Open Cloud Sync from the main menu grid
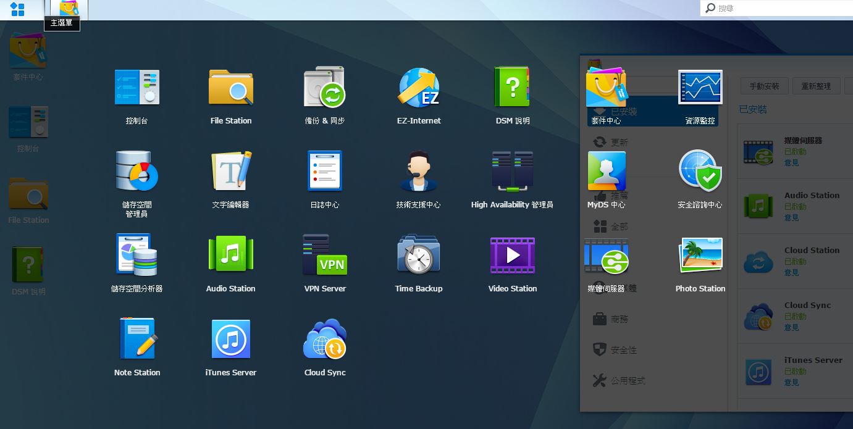This screenshot has height=429, width=853. tap(324, 348)
